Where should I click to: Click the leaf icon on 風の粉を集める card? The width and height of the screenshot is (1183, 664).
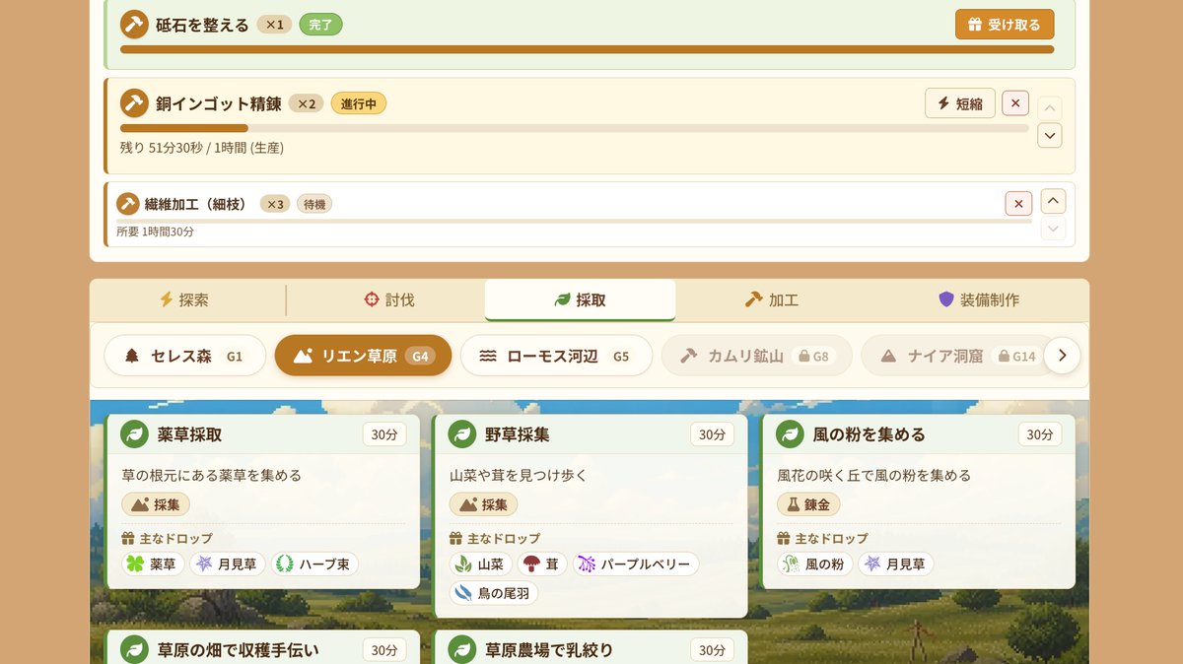[790, 434]
